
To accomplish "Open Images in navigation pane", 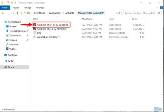I will [x=13, y=40].
